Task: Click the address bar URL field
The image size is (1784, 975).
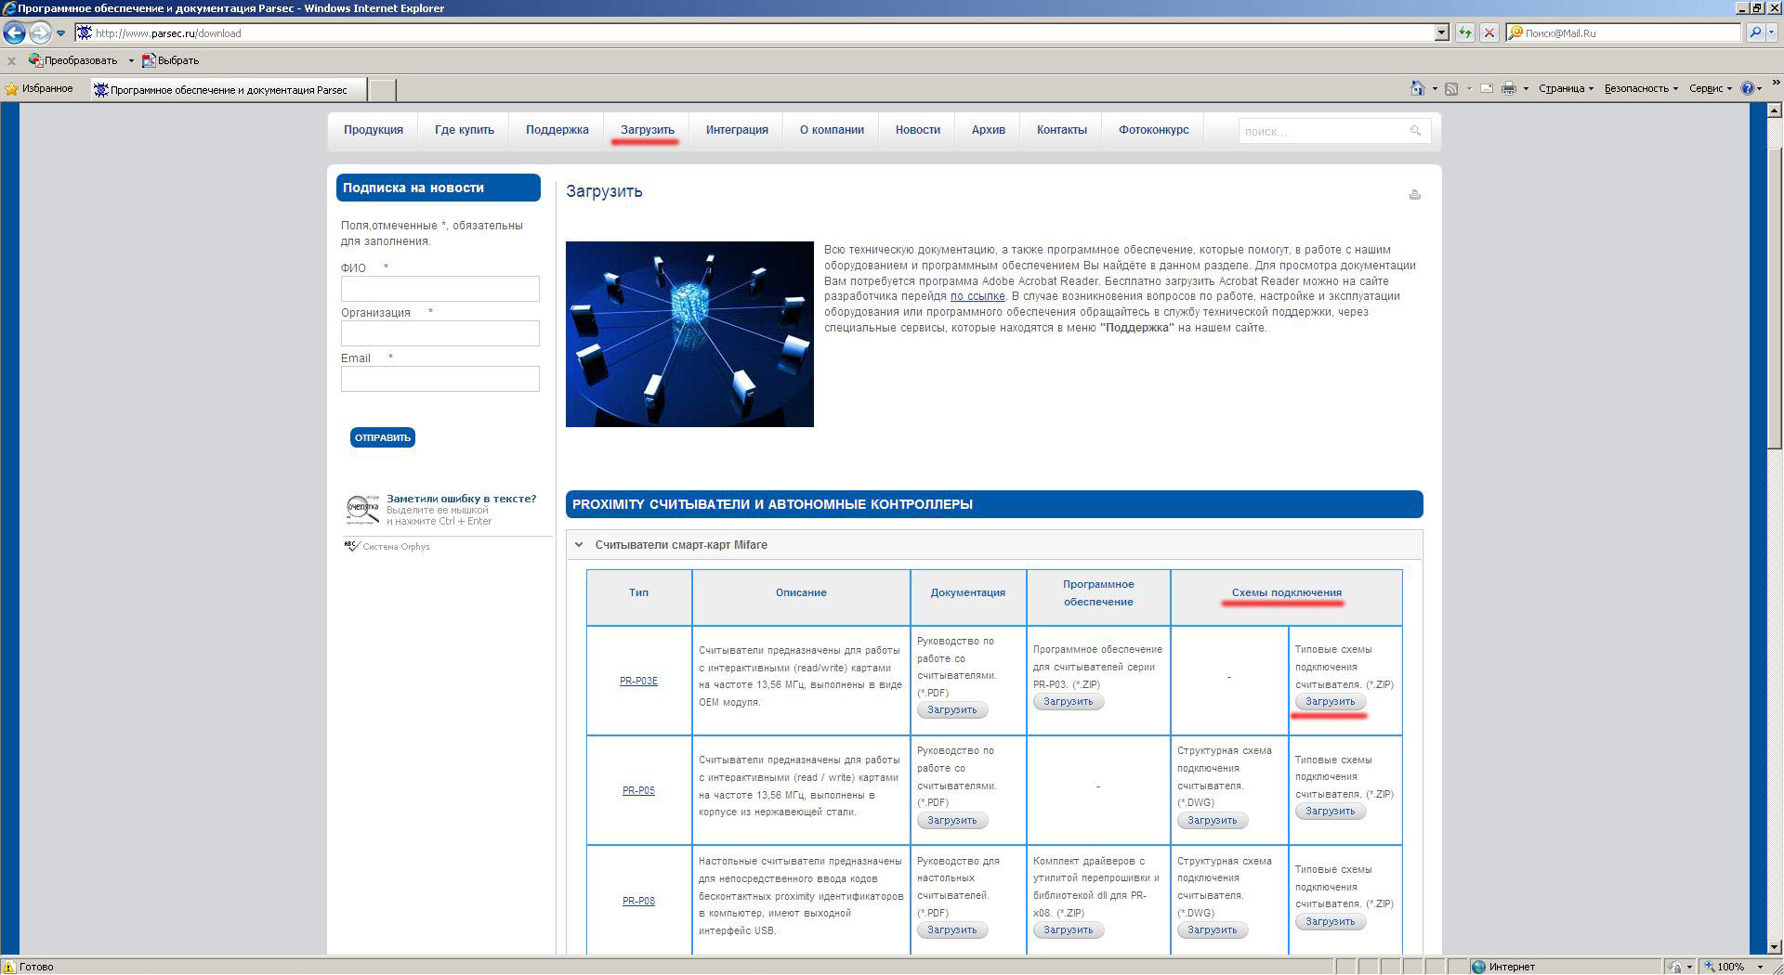Action: coord(762,32)
